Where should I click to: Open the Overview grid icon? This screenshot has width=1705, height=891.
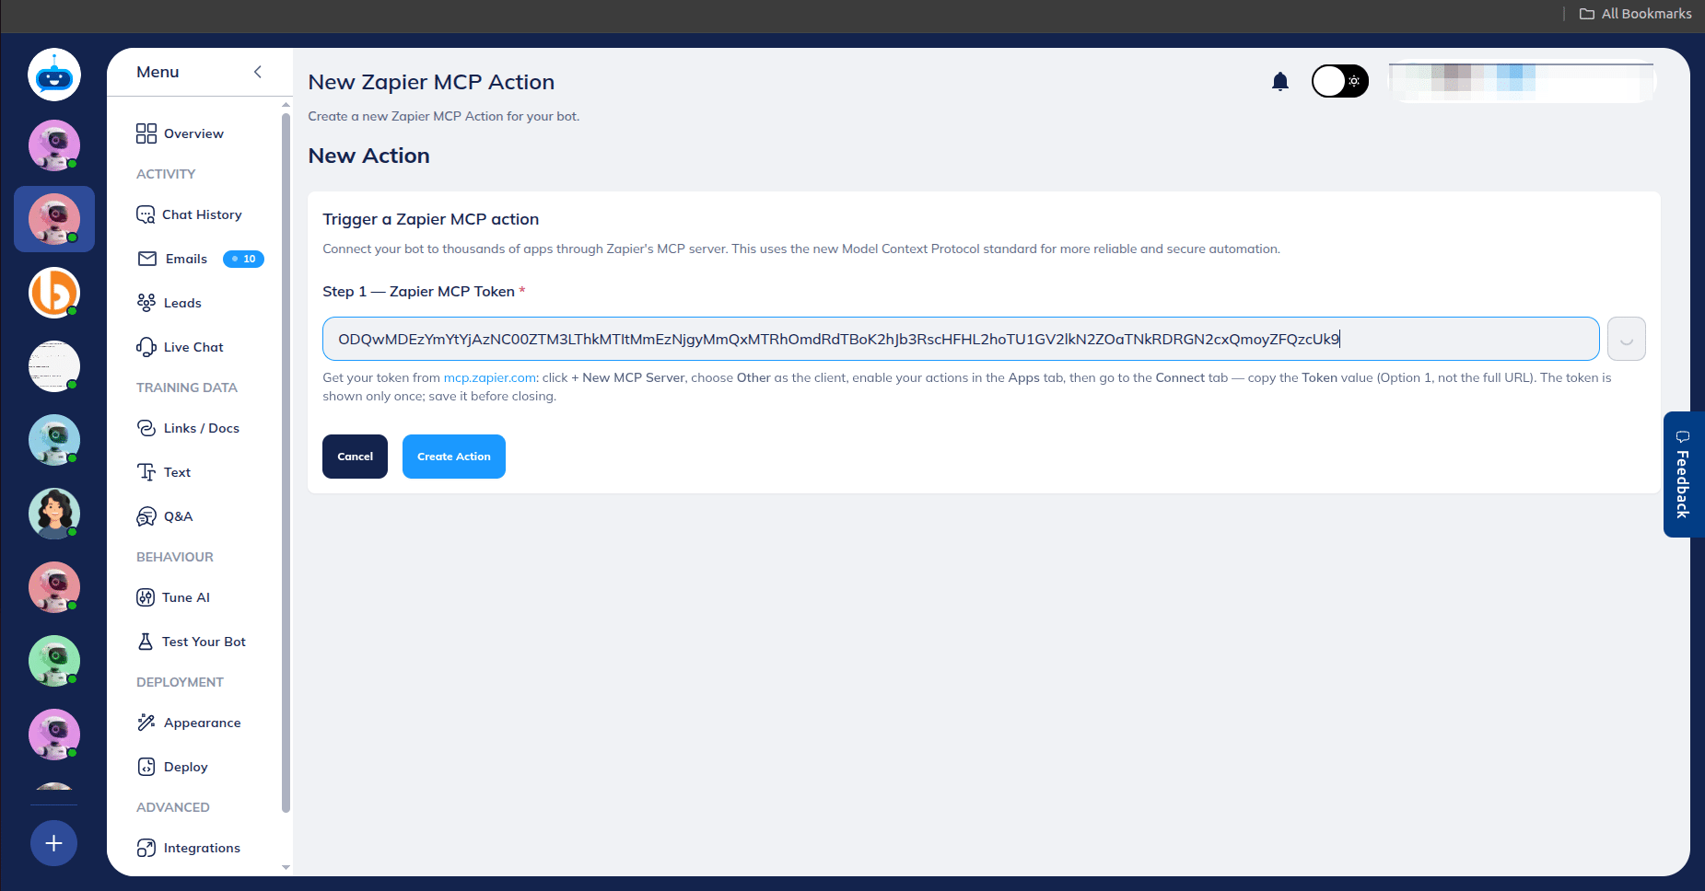(x=146, y=133)
